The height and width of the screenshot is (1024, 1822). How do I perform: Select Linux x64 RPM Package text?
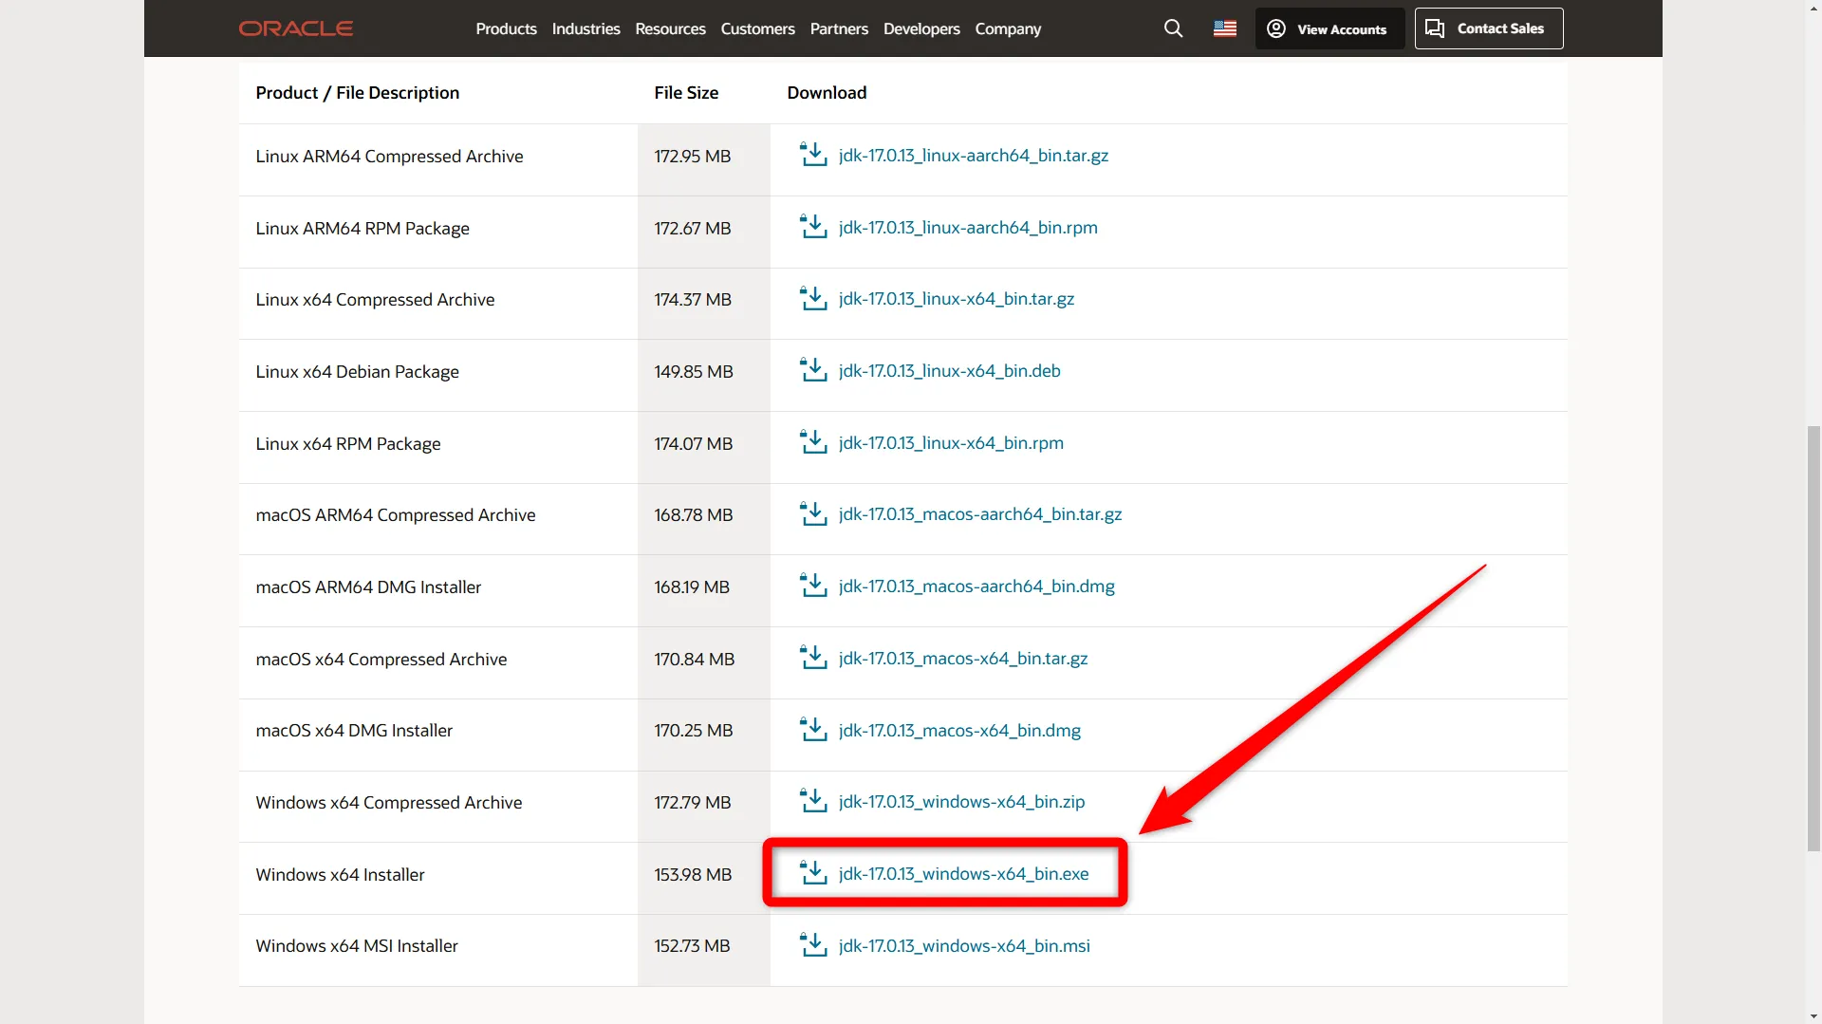coord(348,443)
